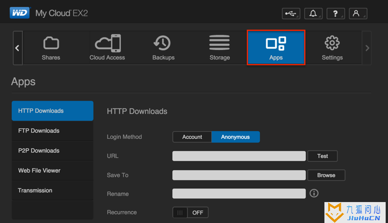388x223 pixels.
Task: Choose Account login method
Action: [192, 137]
